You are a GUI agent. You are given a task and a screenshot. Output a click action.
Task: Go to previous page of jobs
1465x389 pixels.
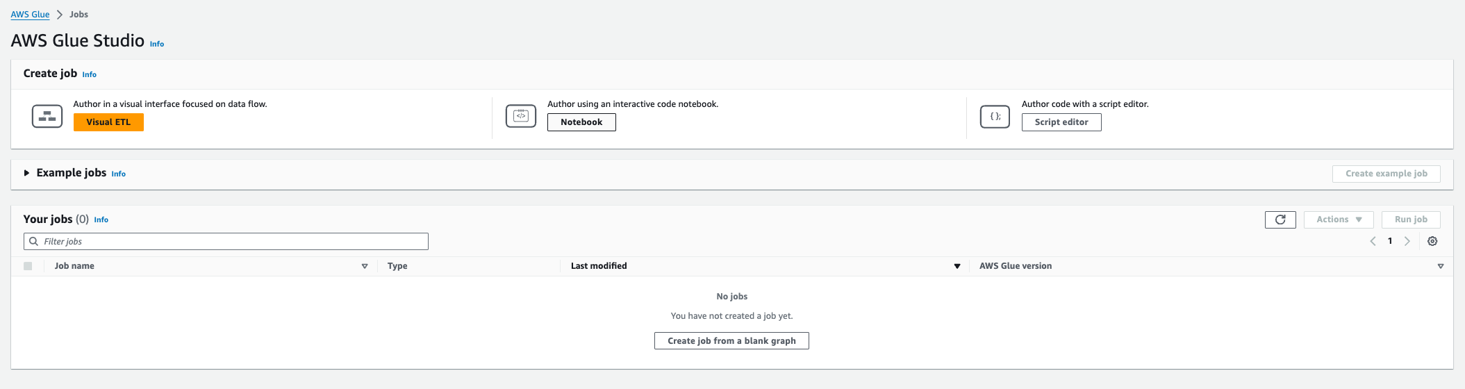point(1373,241)
